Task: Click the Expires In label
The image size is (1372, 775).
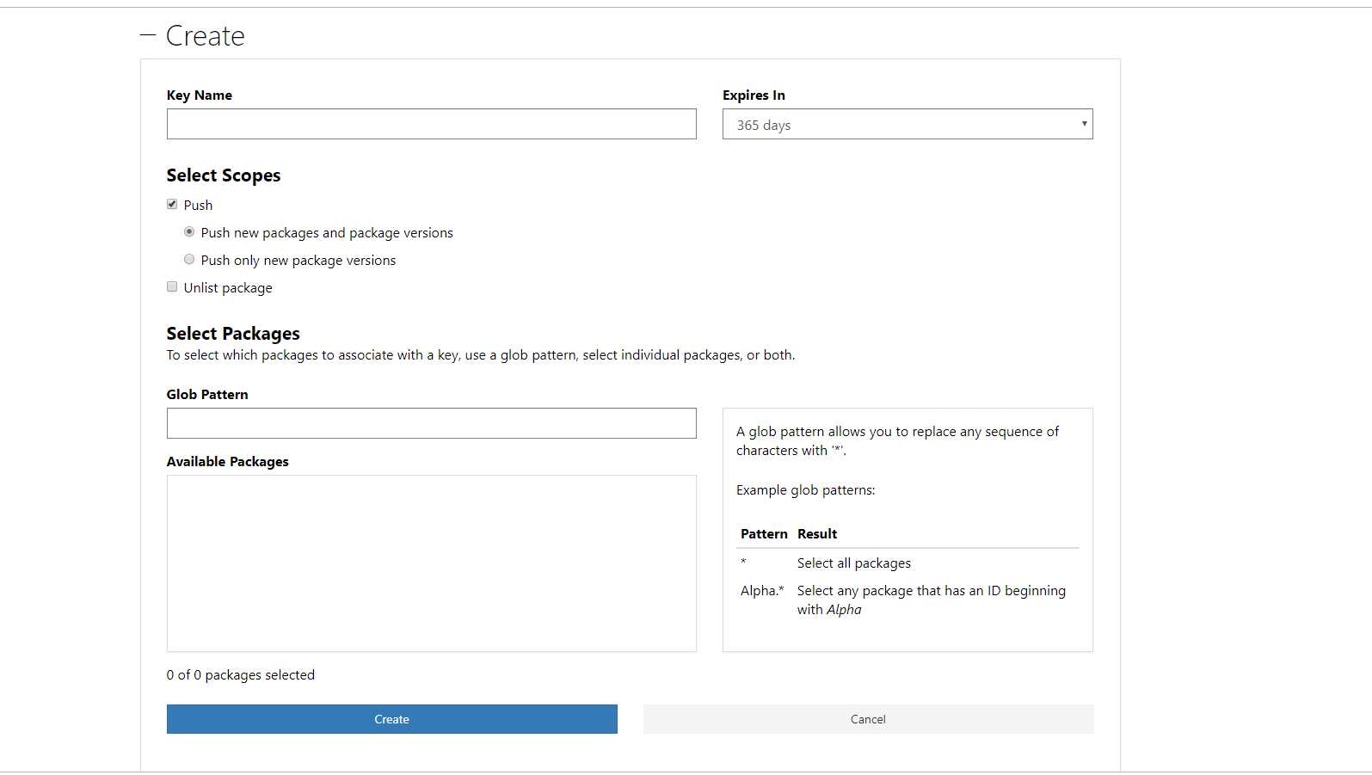Action: click(x=754, y=95)
